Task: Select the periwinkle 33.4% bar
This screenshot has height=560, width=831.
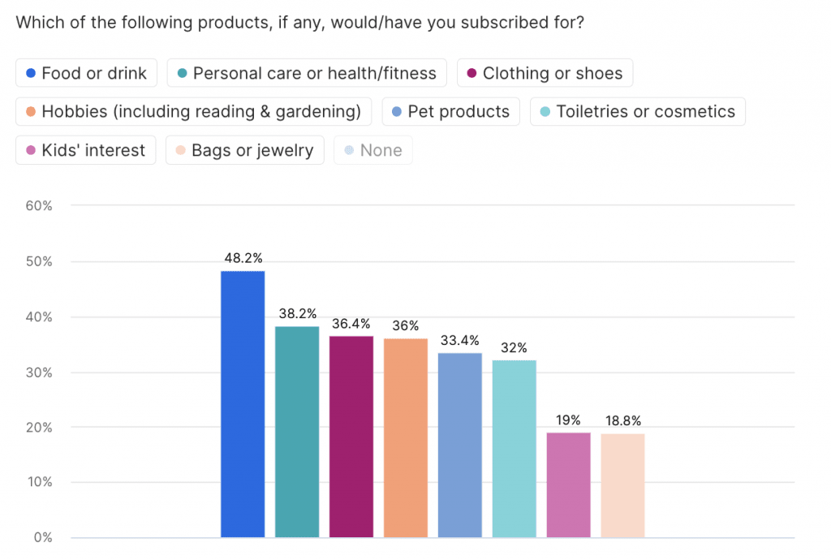Action: 460,445
